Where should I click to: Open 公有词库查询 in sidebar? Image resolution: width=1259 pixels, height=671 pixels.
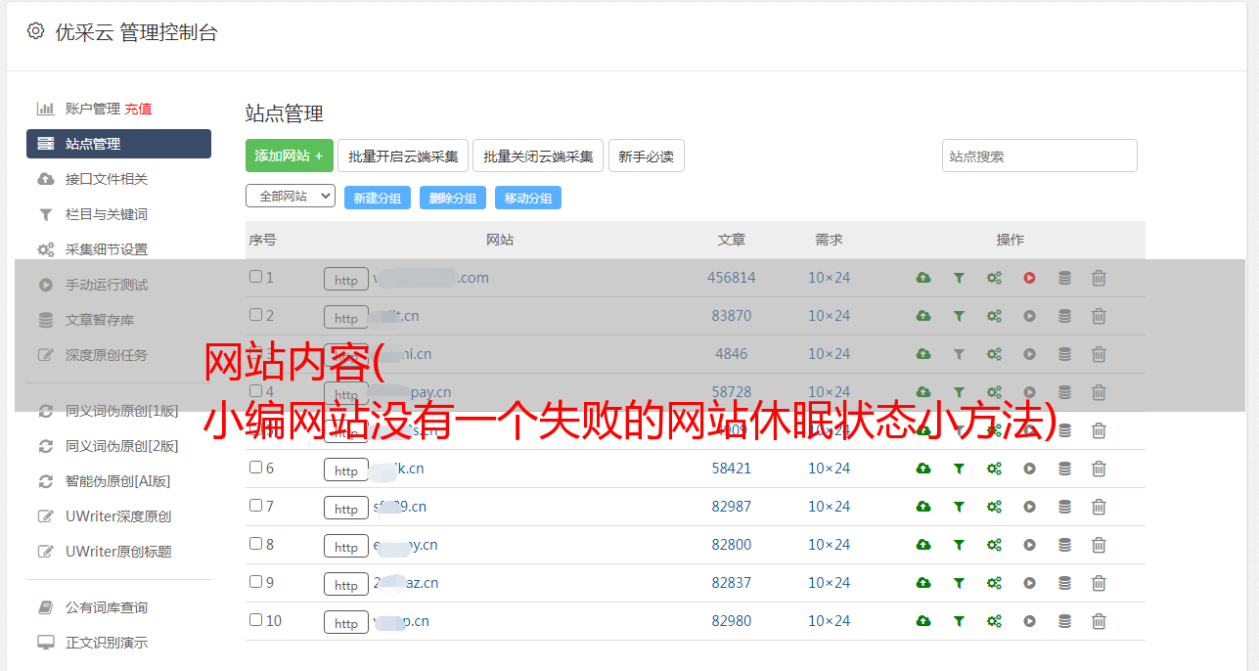[107, 607]
